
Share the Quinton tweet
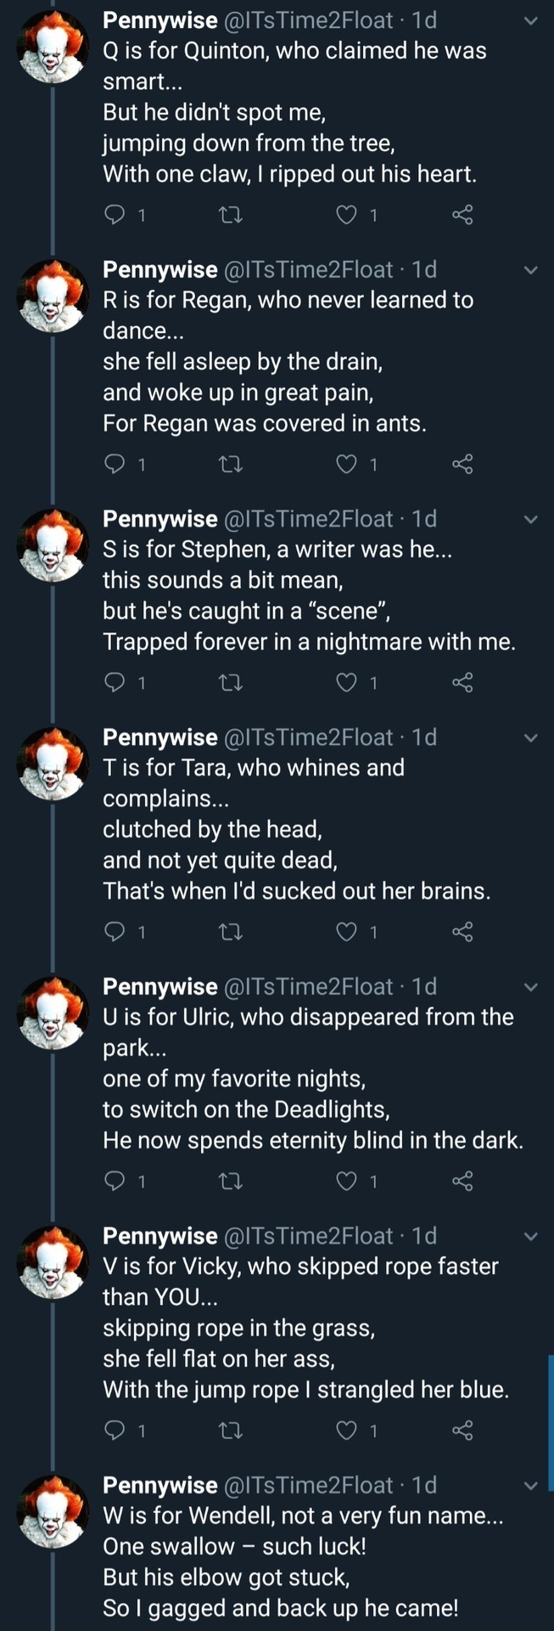[x=462, y=215]
